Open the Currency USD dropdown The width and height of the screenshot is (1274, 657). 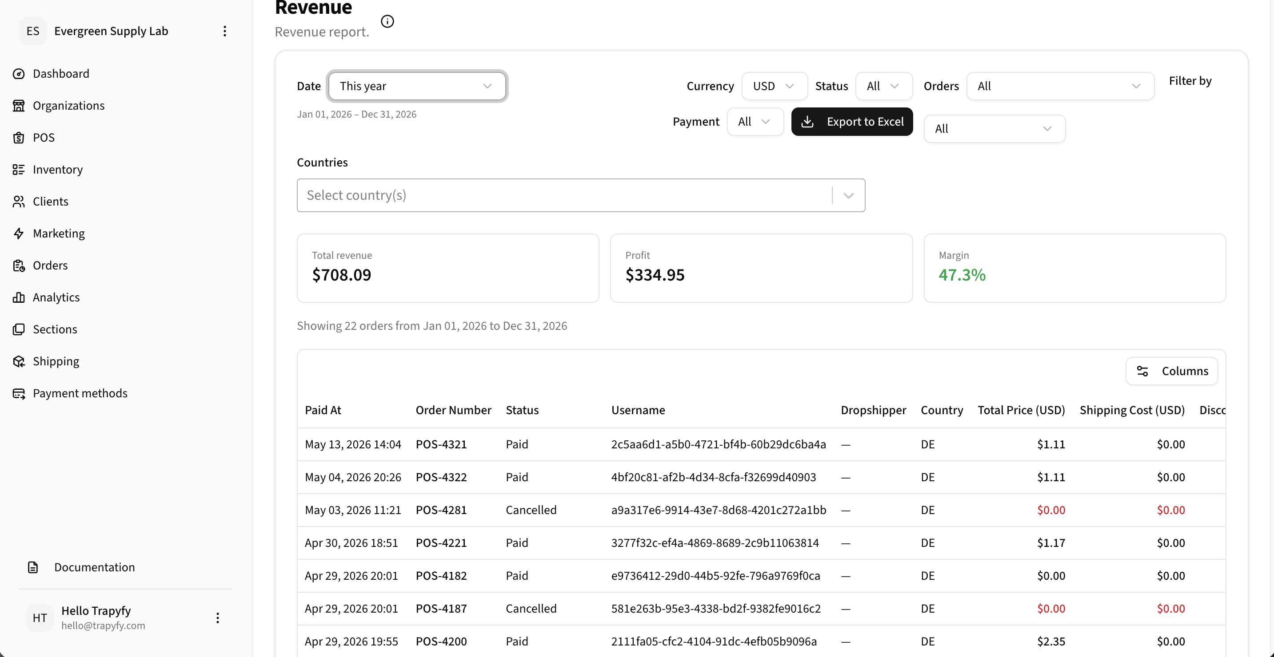(775, 86)
